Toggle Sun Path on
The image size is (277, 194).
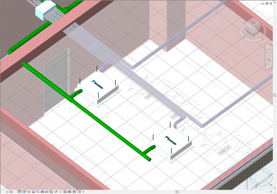[x=29, y=191]
